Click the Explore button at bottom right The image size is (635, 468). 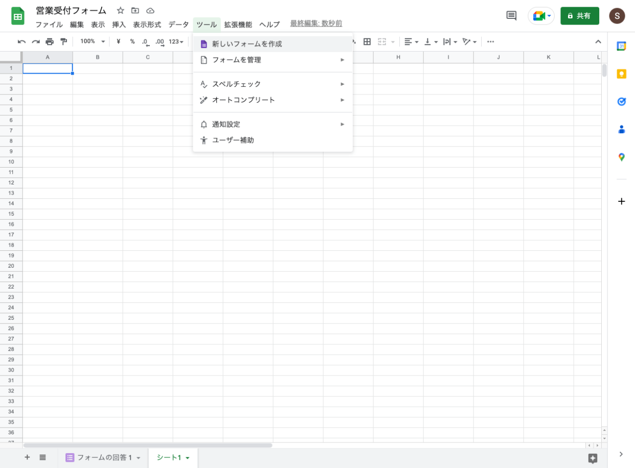click(x=593, y=458)
